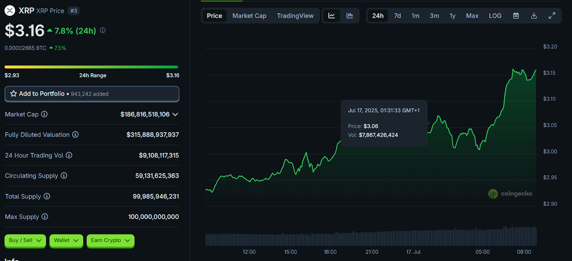Click the info icon next to Market Cap
Screen dimensions: 572x261
click(x=44, y=114)
